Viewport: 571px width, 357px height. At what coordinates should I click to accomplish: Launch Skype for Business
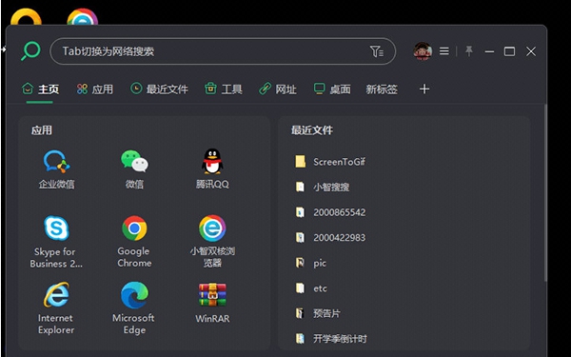[56, 242]
